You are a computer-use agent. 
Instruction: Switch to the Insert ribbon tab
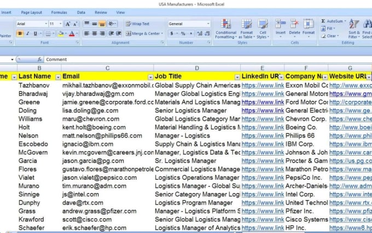click(6, 13)
